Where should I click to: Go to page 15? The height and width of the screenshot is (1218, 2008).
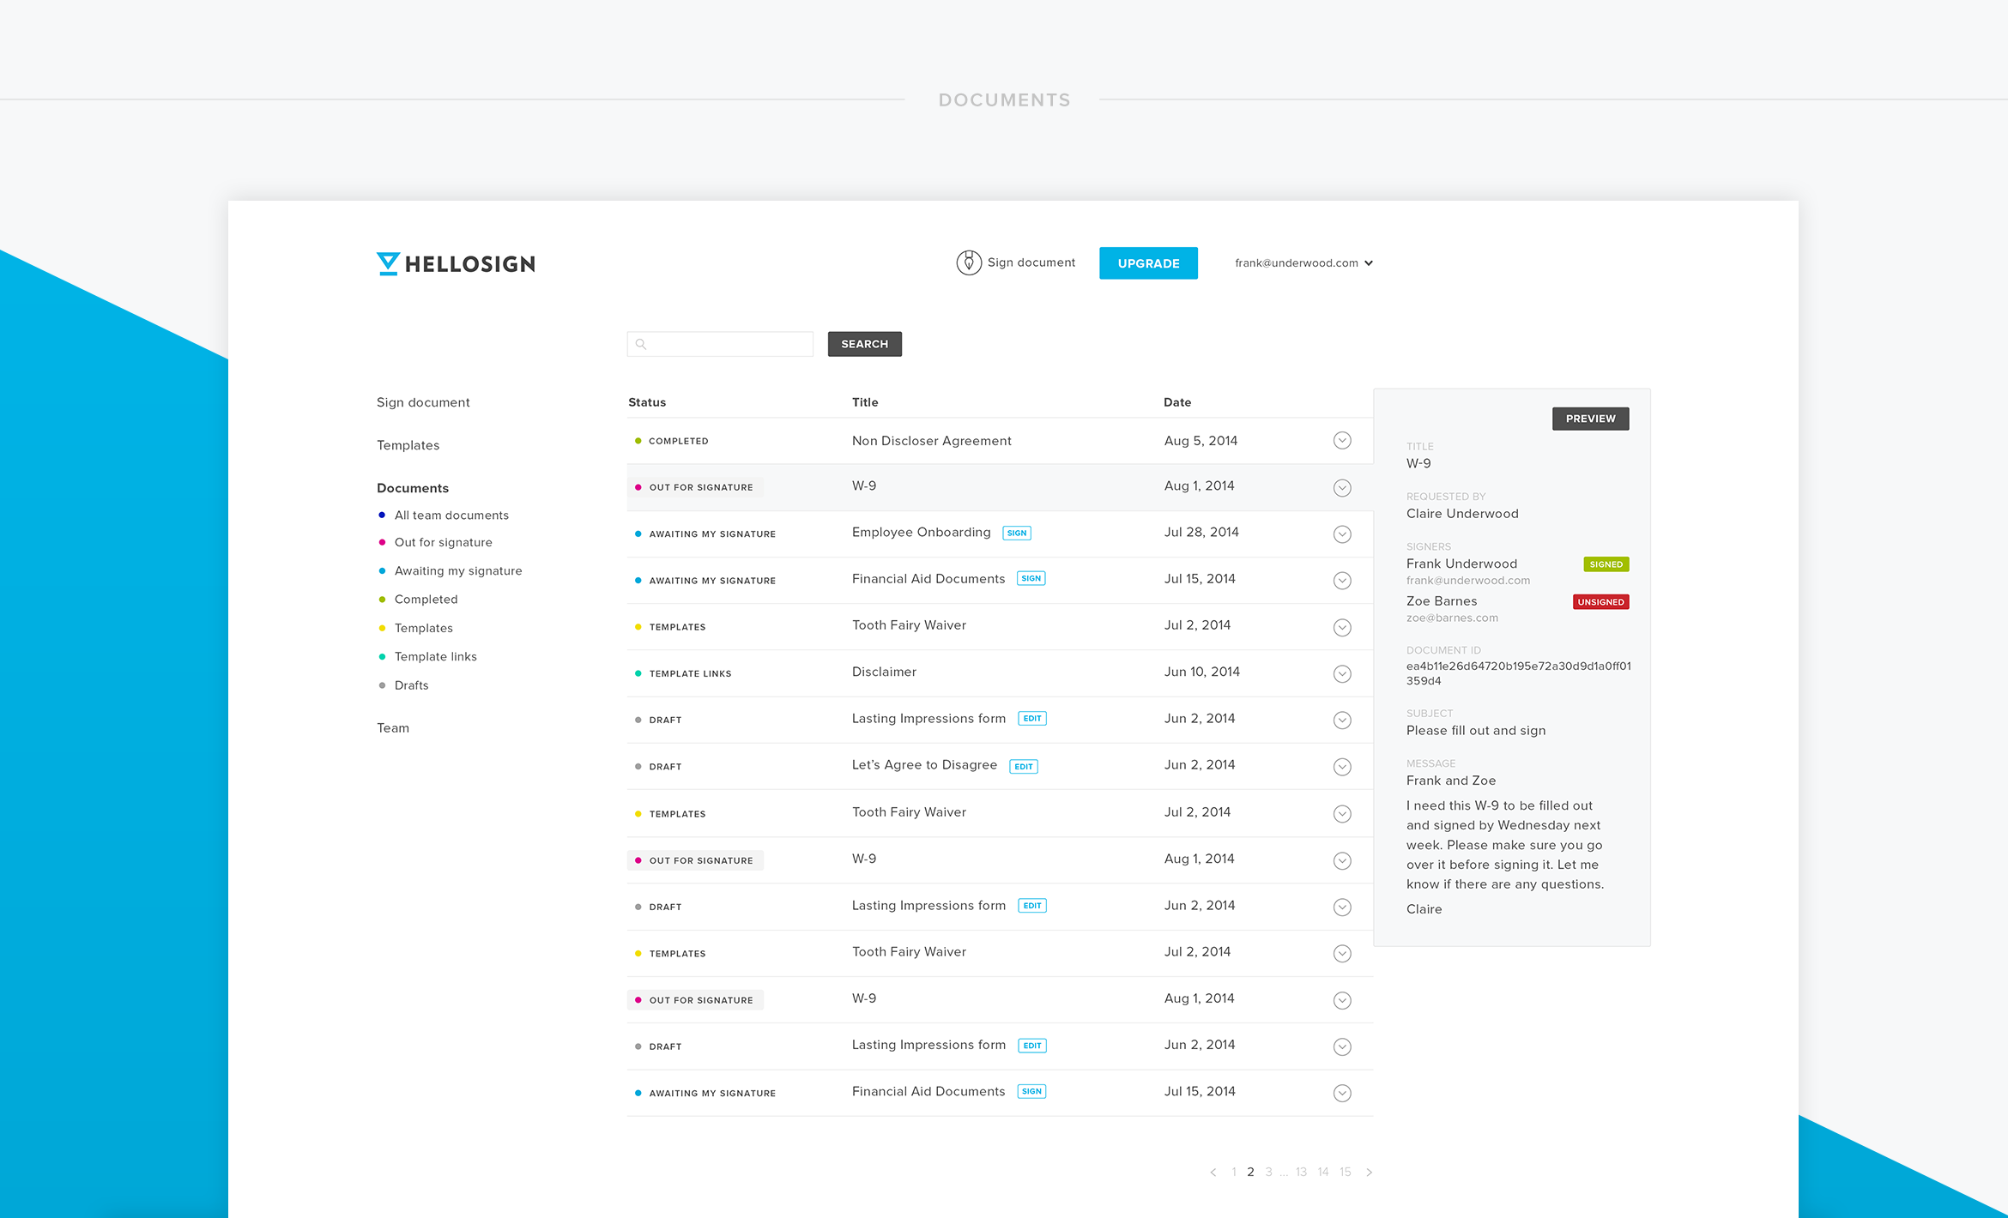1346,1172
